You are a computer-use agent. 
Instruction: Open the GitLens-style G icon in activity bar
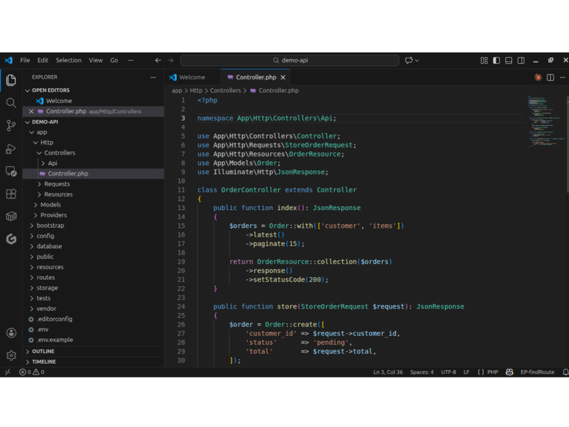[11, 239]
